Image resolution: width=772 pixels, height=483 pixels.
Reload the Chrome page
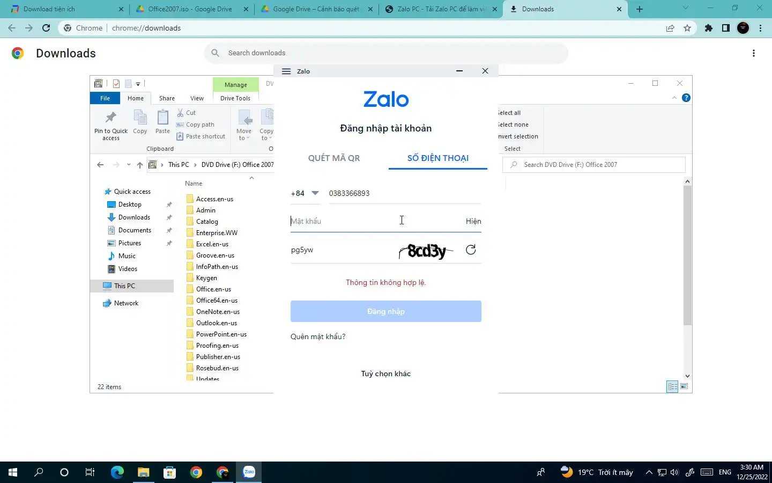coord(46,28)
